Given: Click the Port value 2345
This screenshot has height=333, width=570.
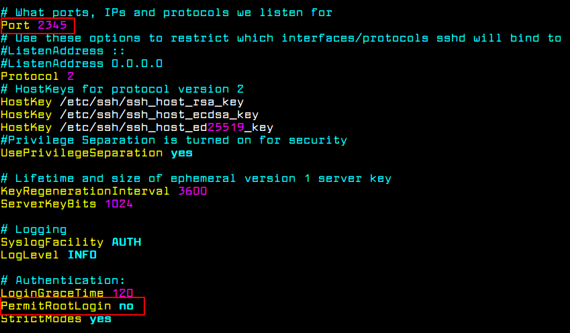Looking at the screenshot, I should pos(52,26).
